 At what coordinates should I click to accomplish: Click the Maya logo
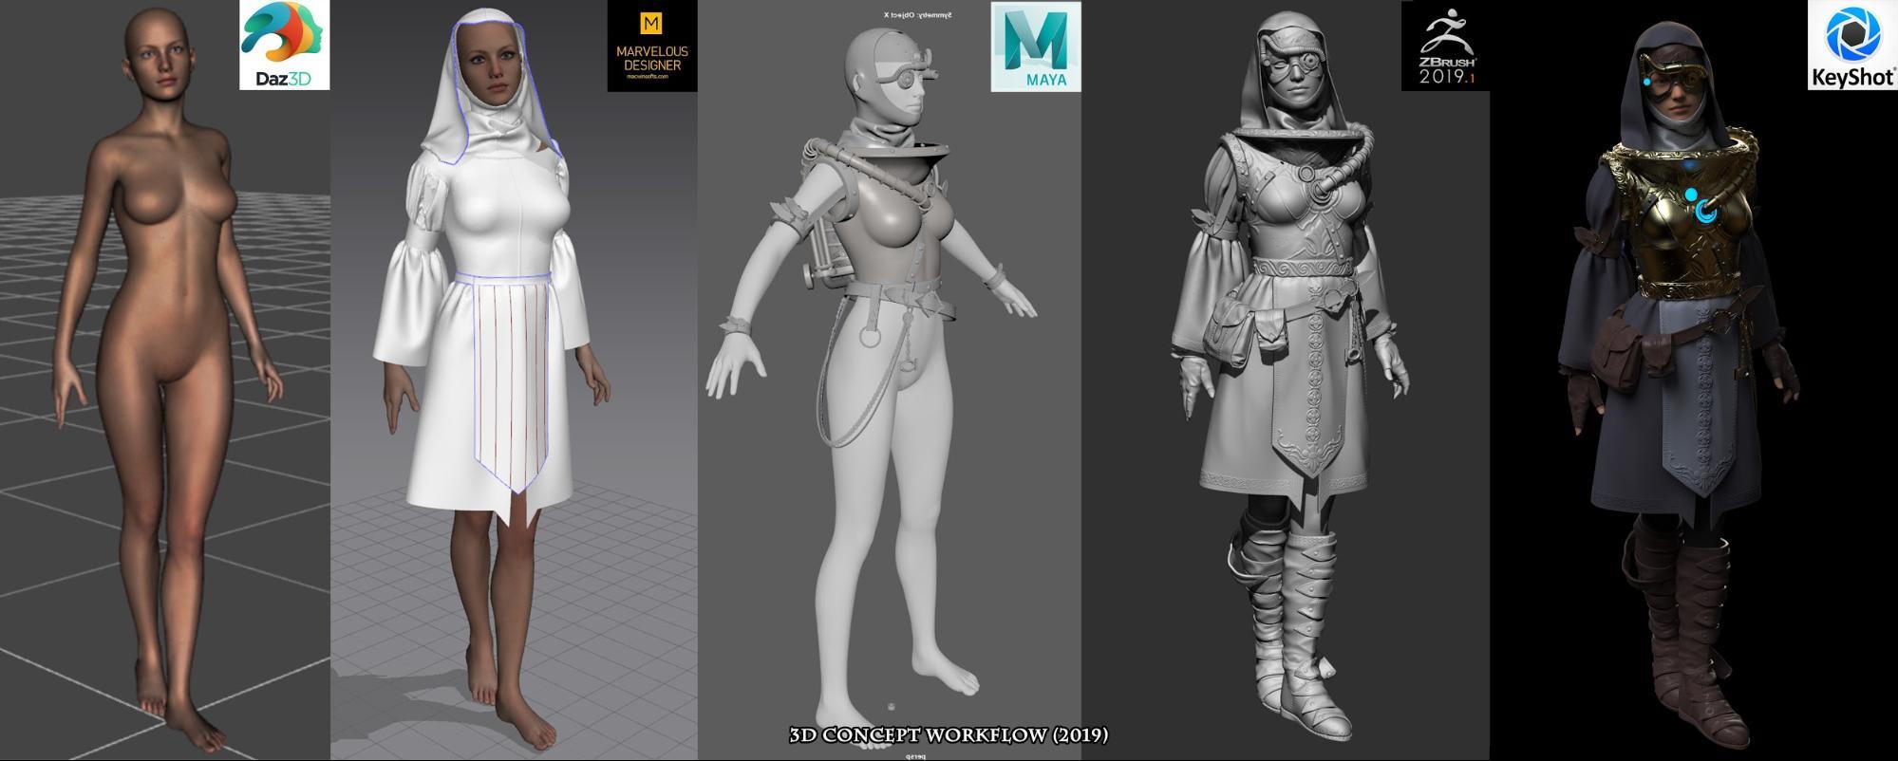[x=1036, y=46]
